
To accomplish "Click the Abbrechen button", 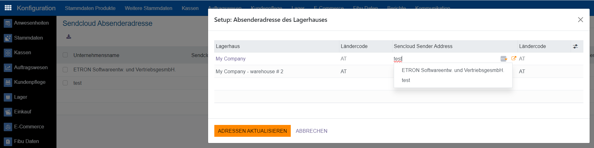I will (311, 131).
